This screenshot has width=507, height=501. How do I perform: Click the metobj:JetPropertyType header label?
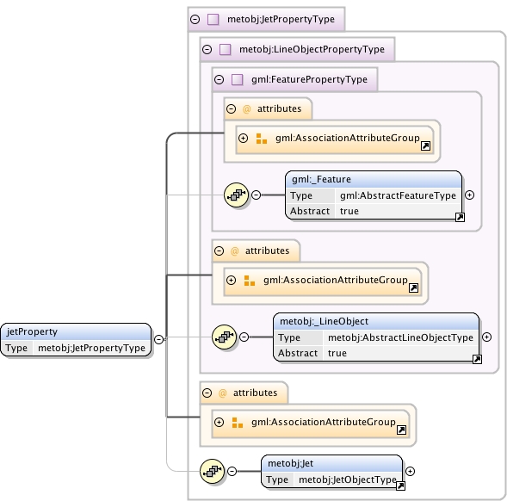coord(281,20)
